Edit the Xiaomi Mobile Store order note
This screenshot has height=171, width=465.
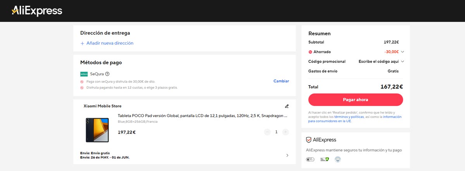coord(287,106)
